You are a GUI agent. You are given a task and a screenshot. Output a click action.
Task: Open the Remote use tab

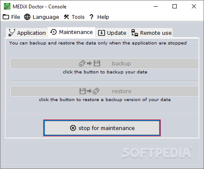click(151, 33)
